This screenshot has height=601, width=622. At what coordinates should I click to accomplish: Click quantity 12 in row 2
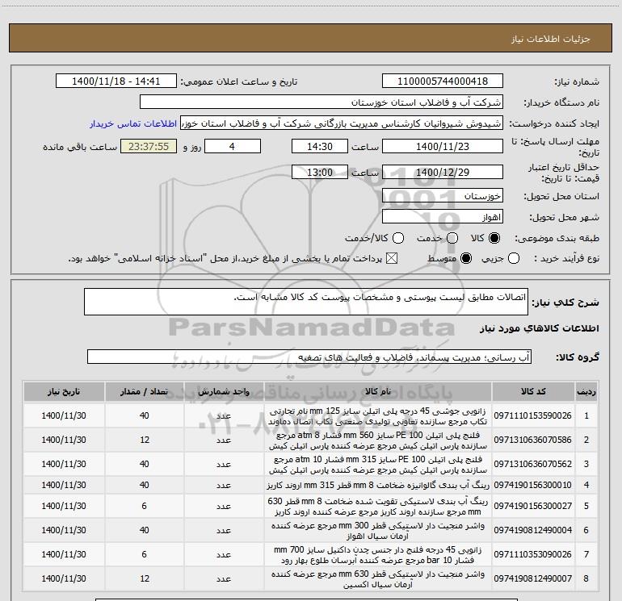(x=145, y=440)
